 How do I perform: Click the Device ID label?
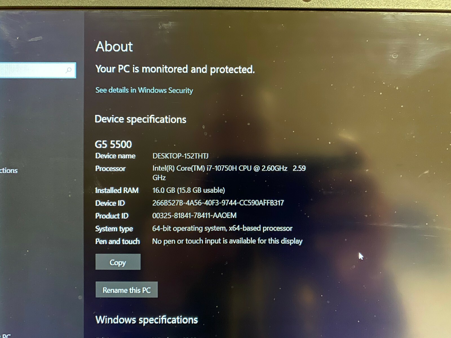[110, 203]
